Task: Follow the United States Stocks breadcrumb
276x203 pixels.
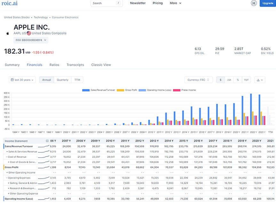Action: [x=17, y=18]
